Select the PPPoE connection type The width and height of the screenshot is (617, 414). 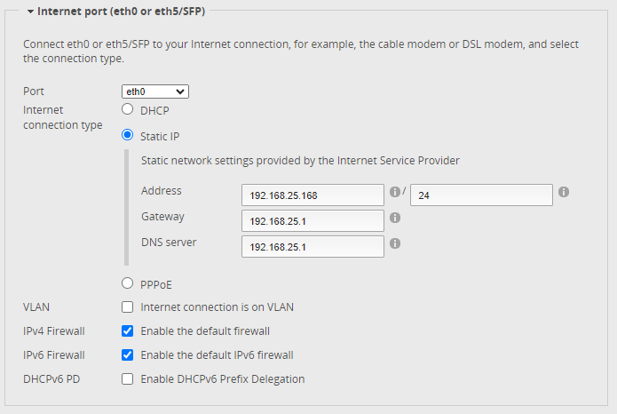coord(127,283)
